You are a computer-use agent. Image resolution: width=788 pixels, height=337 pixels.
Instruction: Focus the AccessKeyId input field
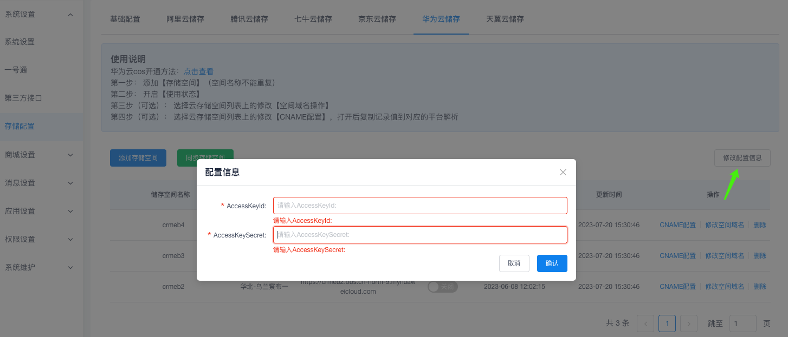click(x=420, y=206)
